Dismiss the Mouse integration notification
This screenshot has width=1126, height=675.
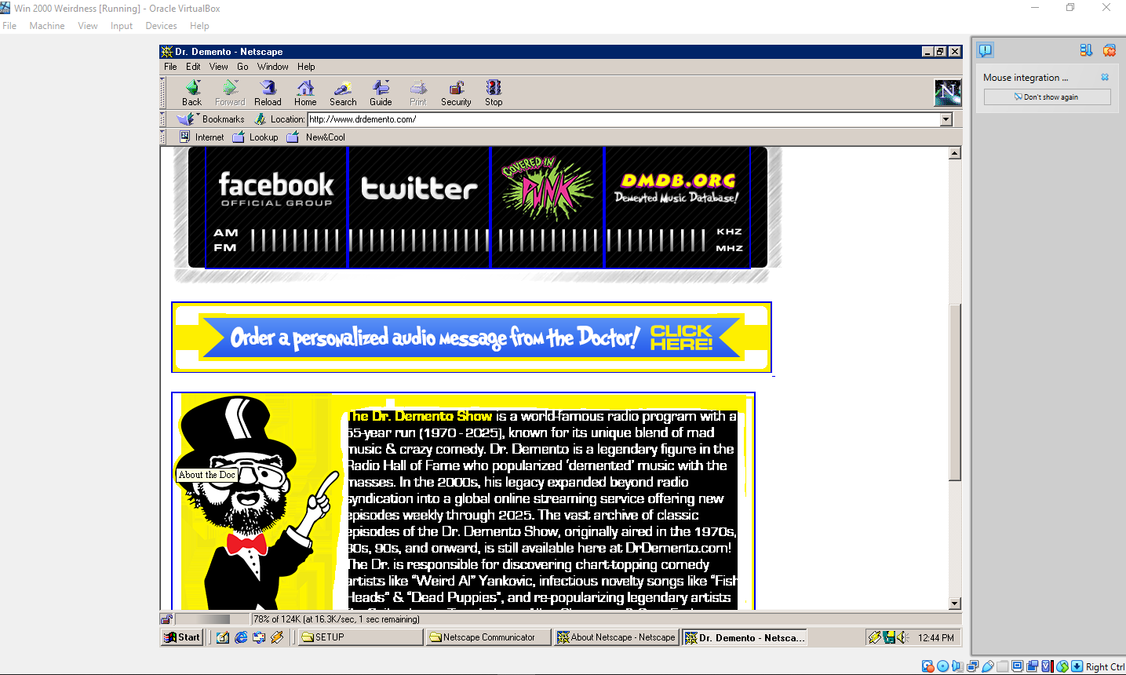pos(1105,77)
